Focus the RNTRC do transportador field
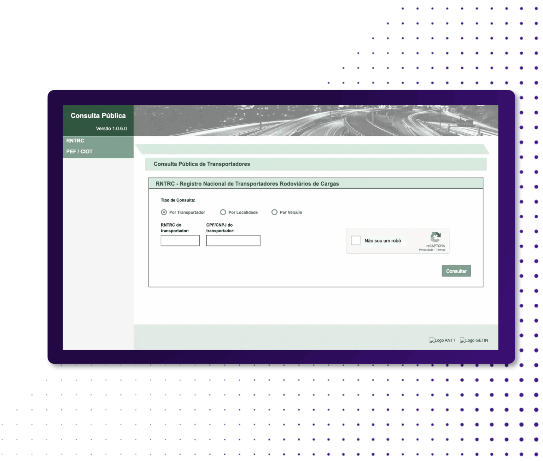 click(180, 241)
